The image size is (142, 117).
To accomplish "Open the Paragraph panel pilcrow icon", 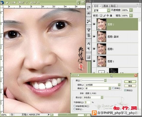I will click(89, 49).
